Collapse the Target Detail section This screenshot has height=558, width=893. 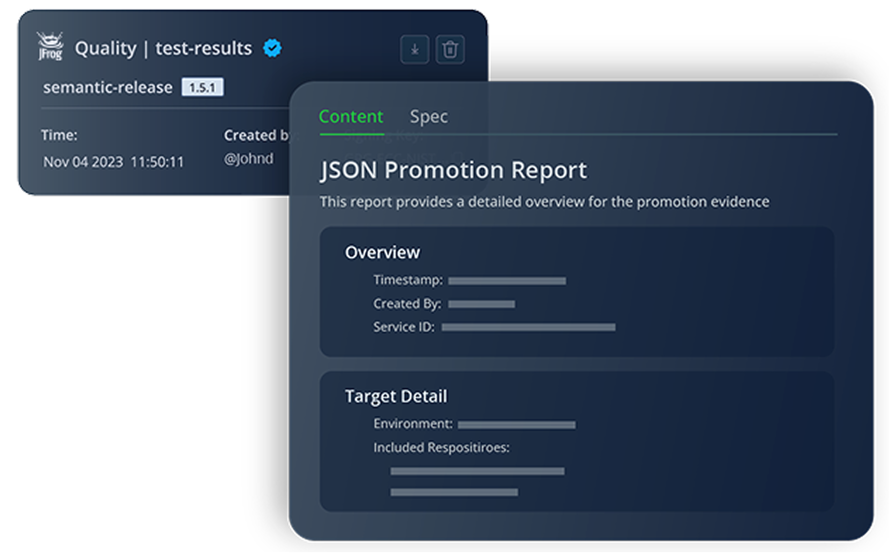397,397
